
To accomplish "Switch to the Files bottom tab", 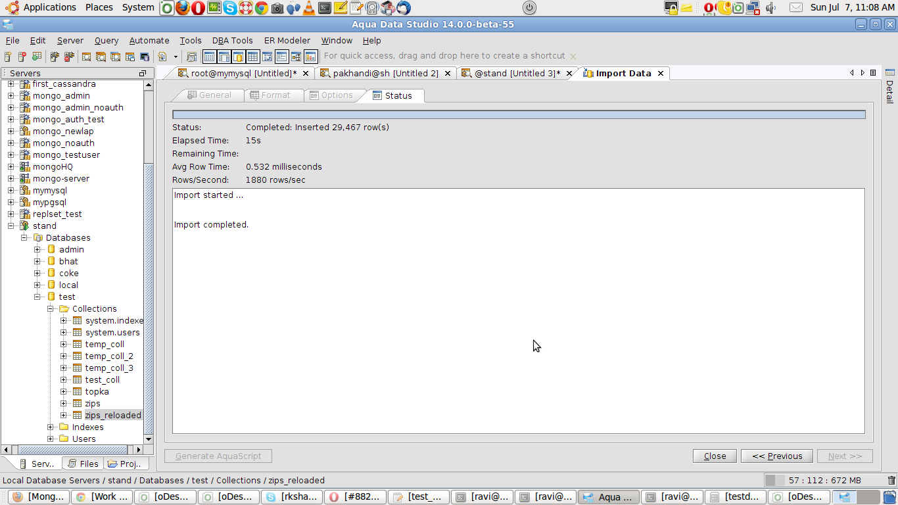I will pos(83,464).
